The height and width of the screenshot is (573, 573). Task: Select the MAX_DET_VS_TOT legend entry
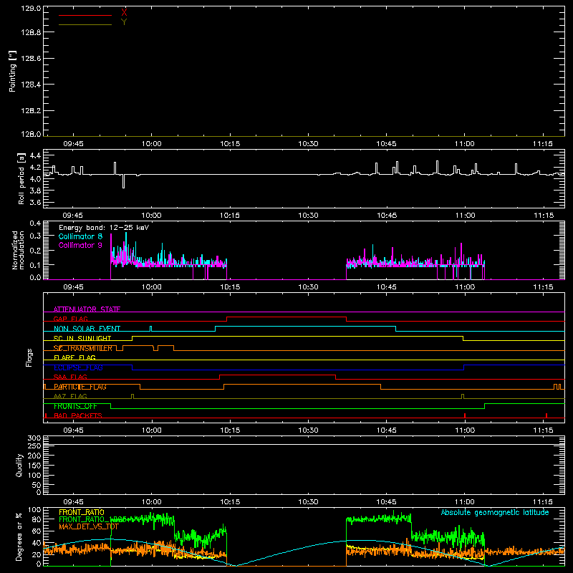(89, 526)
